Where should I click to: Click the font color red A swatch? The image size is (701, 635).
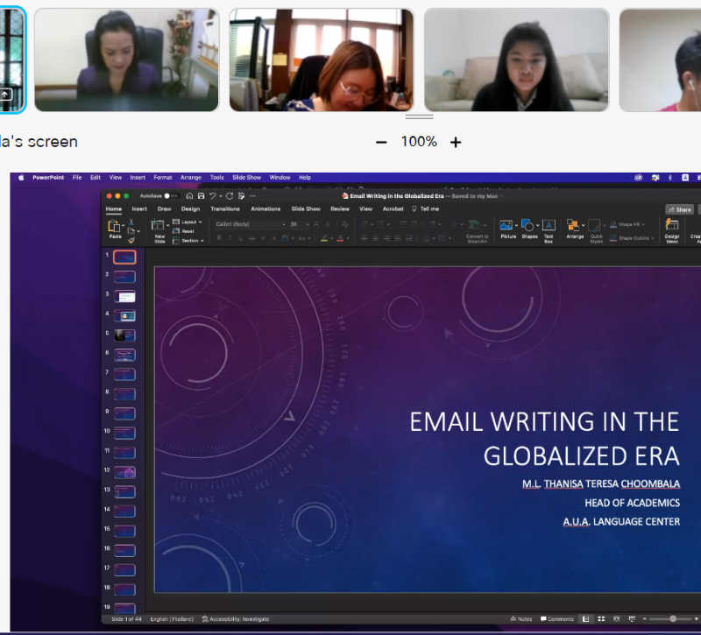click(340, 238)
